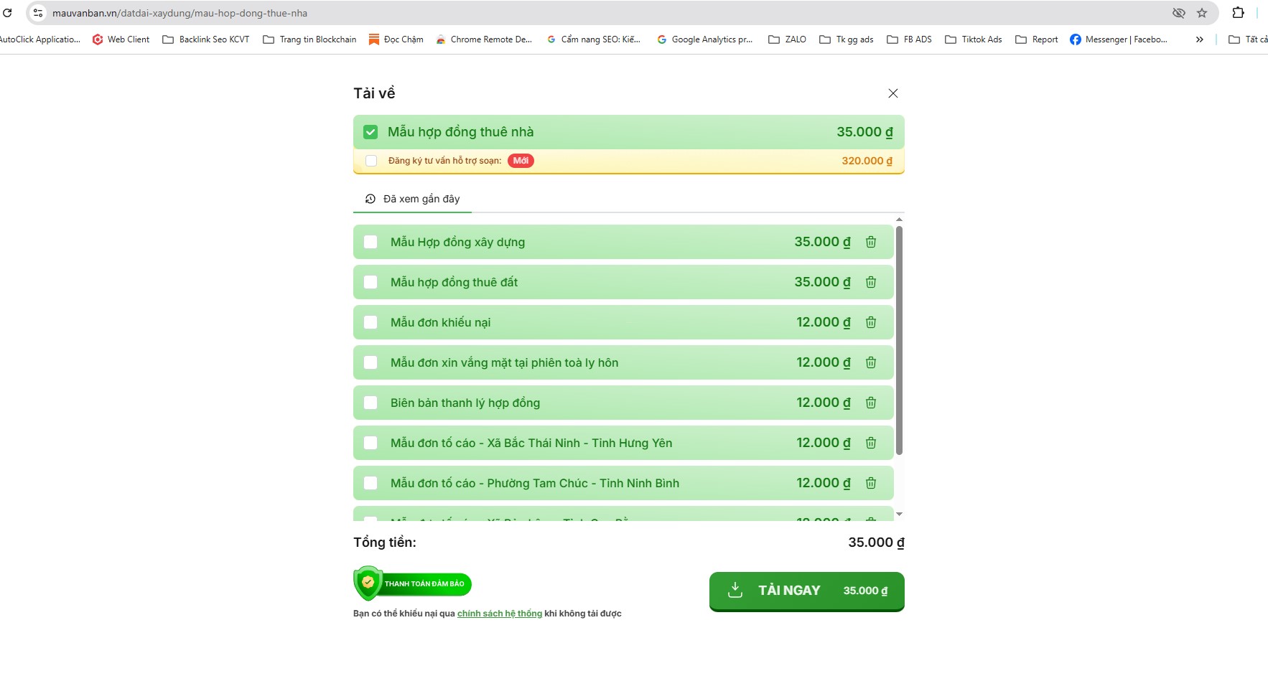The width and height of the screenshot is (1268, 676).
Task: Open the browser extensions puzzle icon
Action: [1238, 13]
